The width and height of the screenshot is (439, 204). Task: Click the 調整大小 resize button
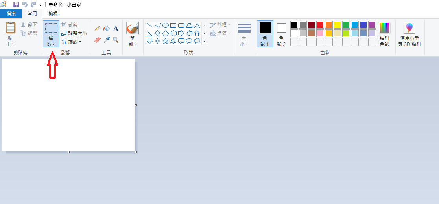pyautogui.click(x=74, y=33)
